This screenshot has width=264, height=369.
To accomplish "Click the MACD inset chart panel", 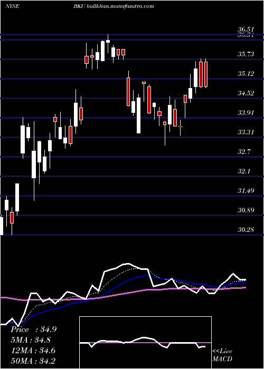I will (145, 343).
